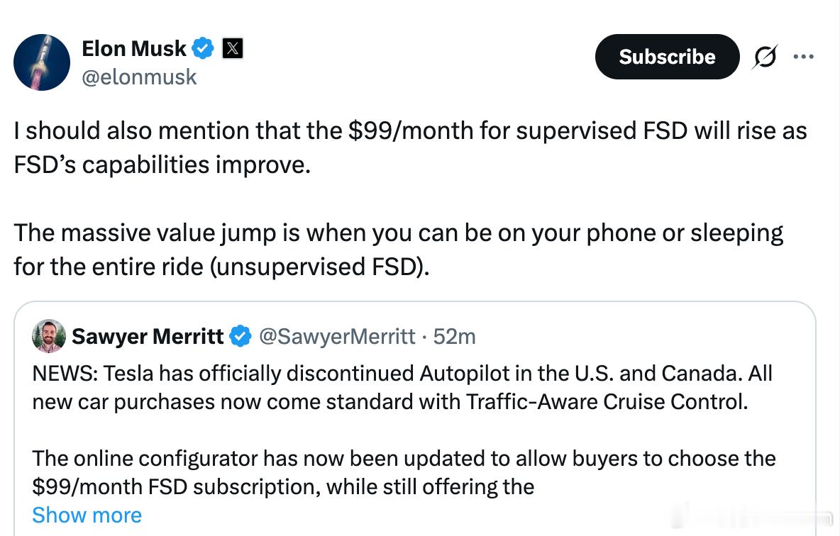Open Sawyer Merritt's small profile photo

coord(49,336)
